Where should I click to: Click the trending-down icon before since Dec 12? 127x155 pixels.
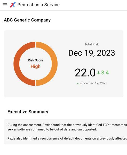(78, 83)
